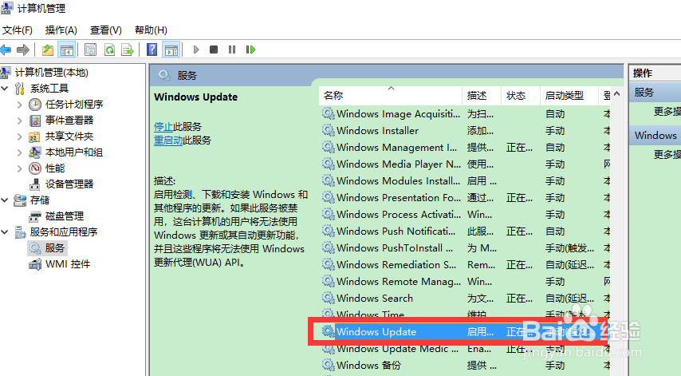Click the Pause Service icon
681x376 pixels.
pos(232,49)
